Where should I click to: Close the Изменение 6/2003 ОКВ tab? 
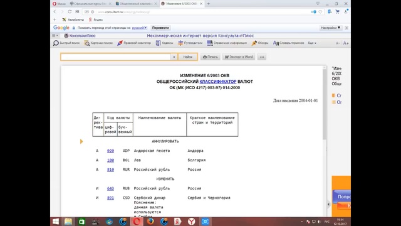tap(201, 4)
